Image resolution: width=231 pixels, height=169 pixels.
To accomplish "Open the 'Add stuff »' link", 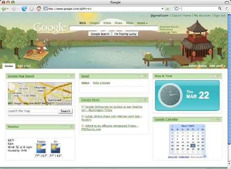I will click(x=218, y=66).
